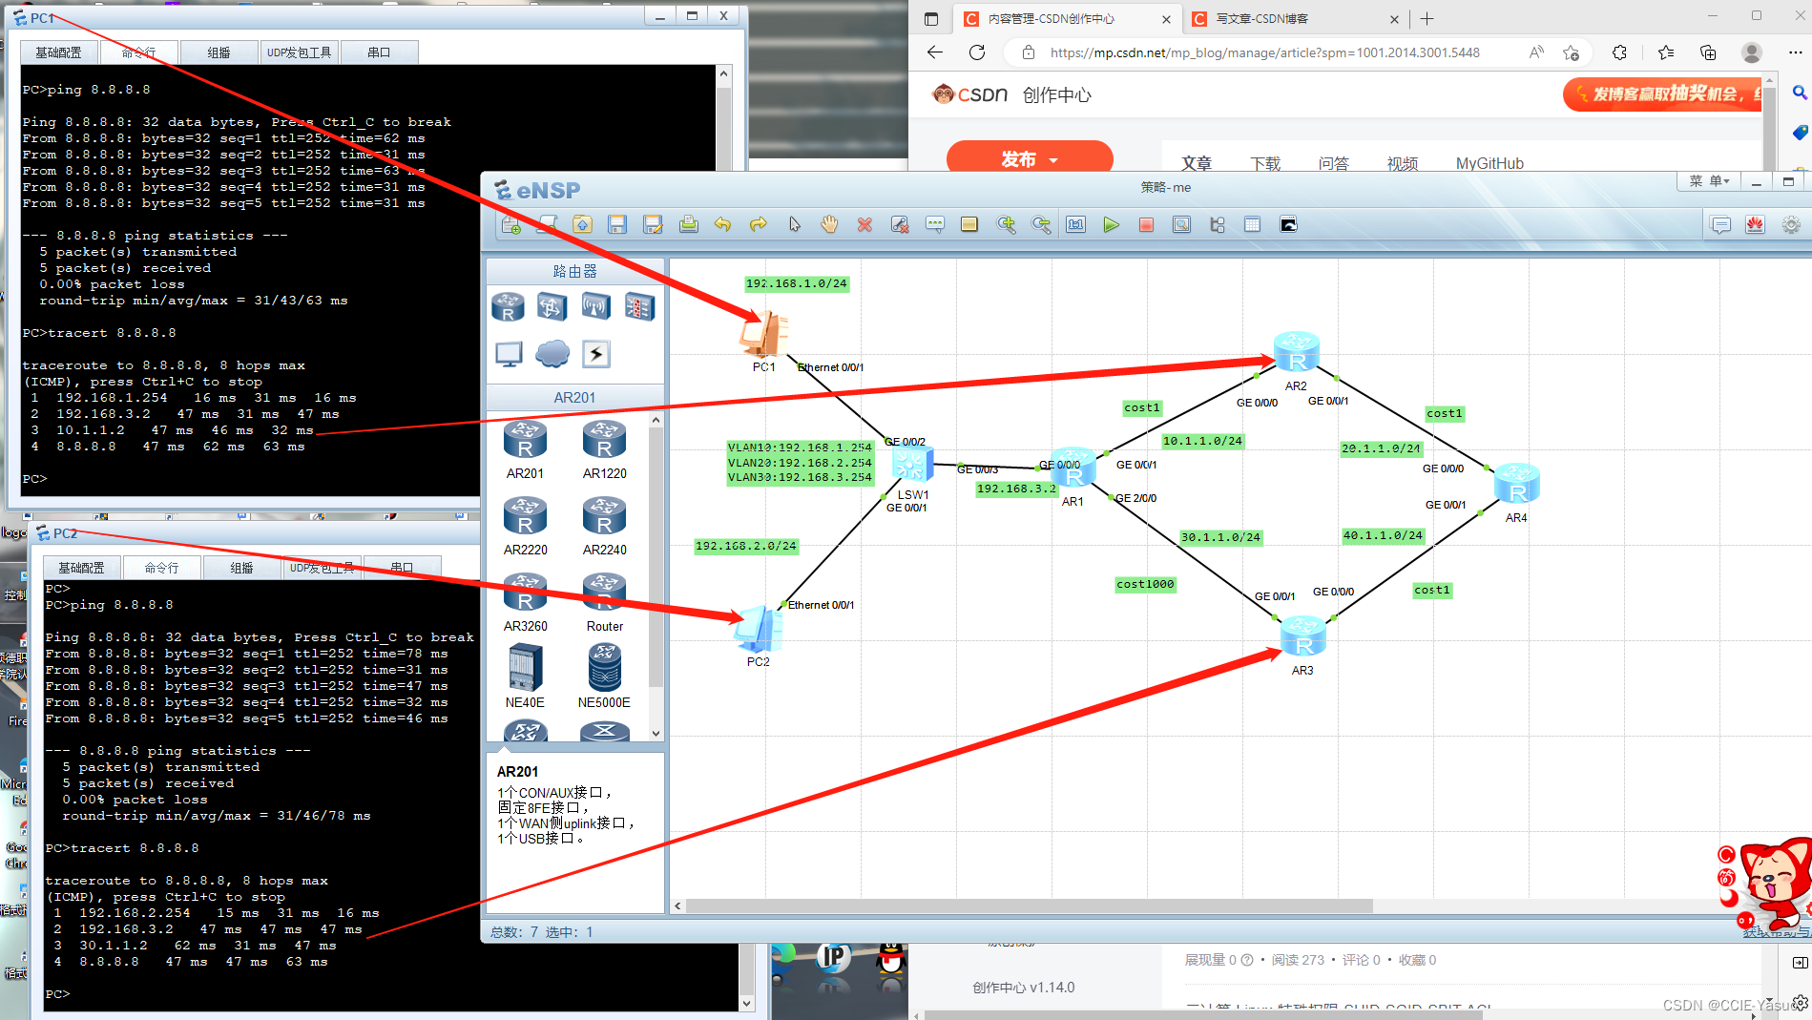
Task: Click the yellow rectangle palette icon in eNSP
Action: coord(969,225)
